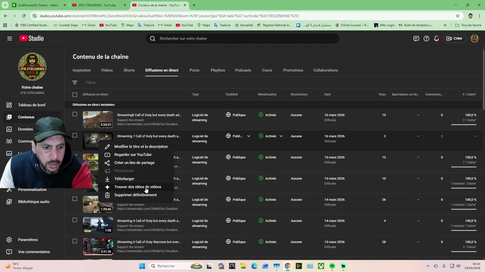Click the Tableau de bord sidebar icon
This screenshot has height=272, width=485.
9,105
